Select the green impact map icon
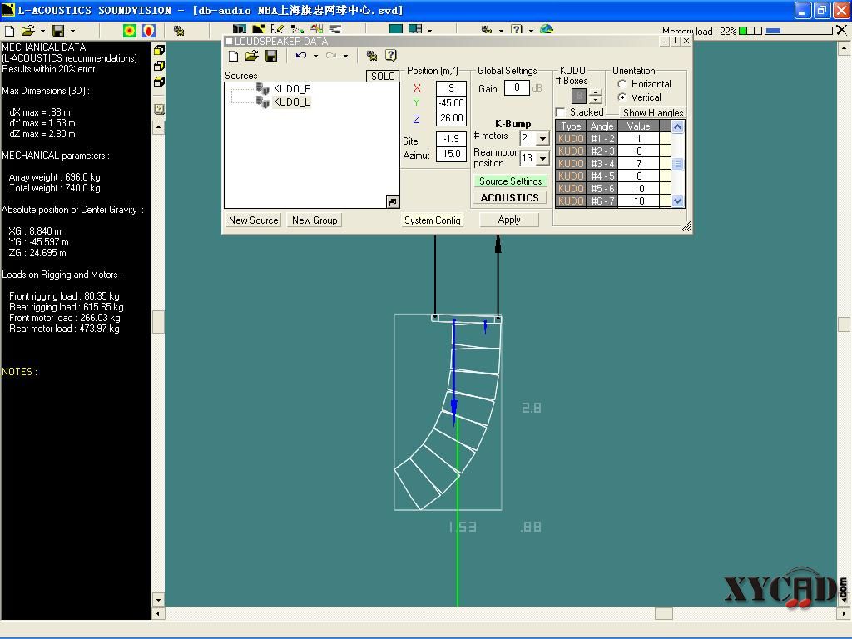This screenshot has height=639, width=852. pos(129,31)
